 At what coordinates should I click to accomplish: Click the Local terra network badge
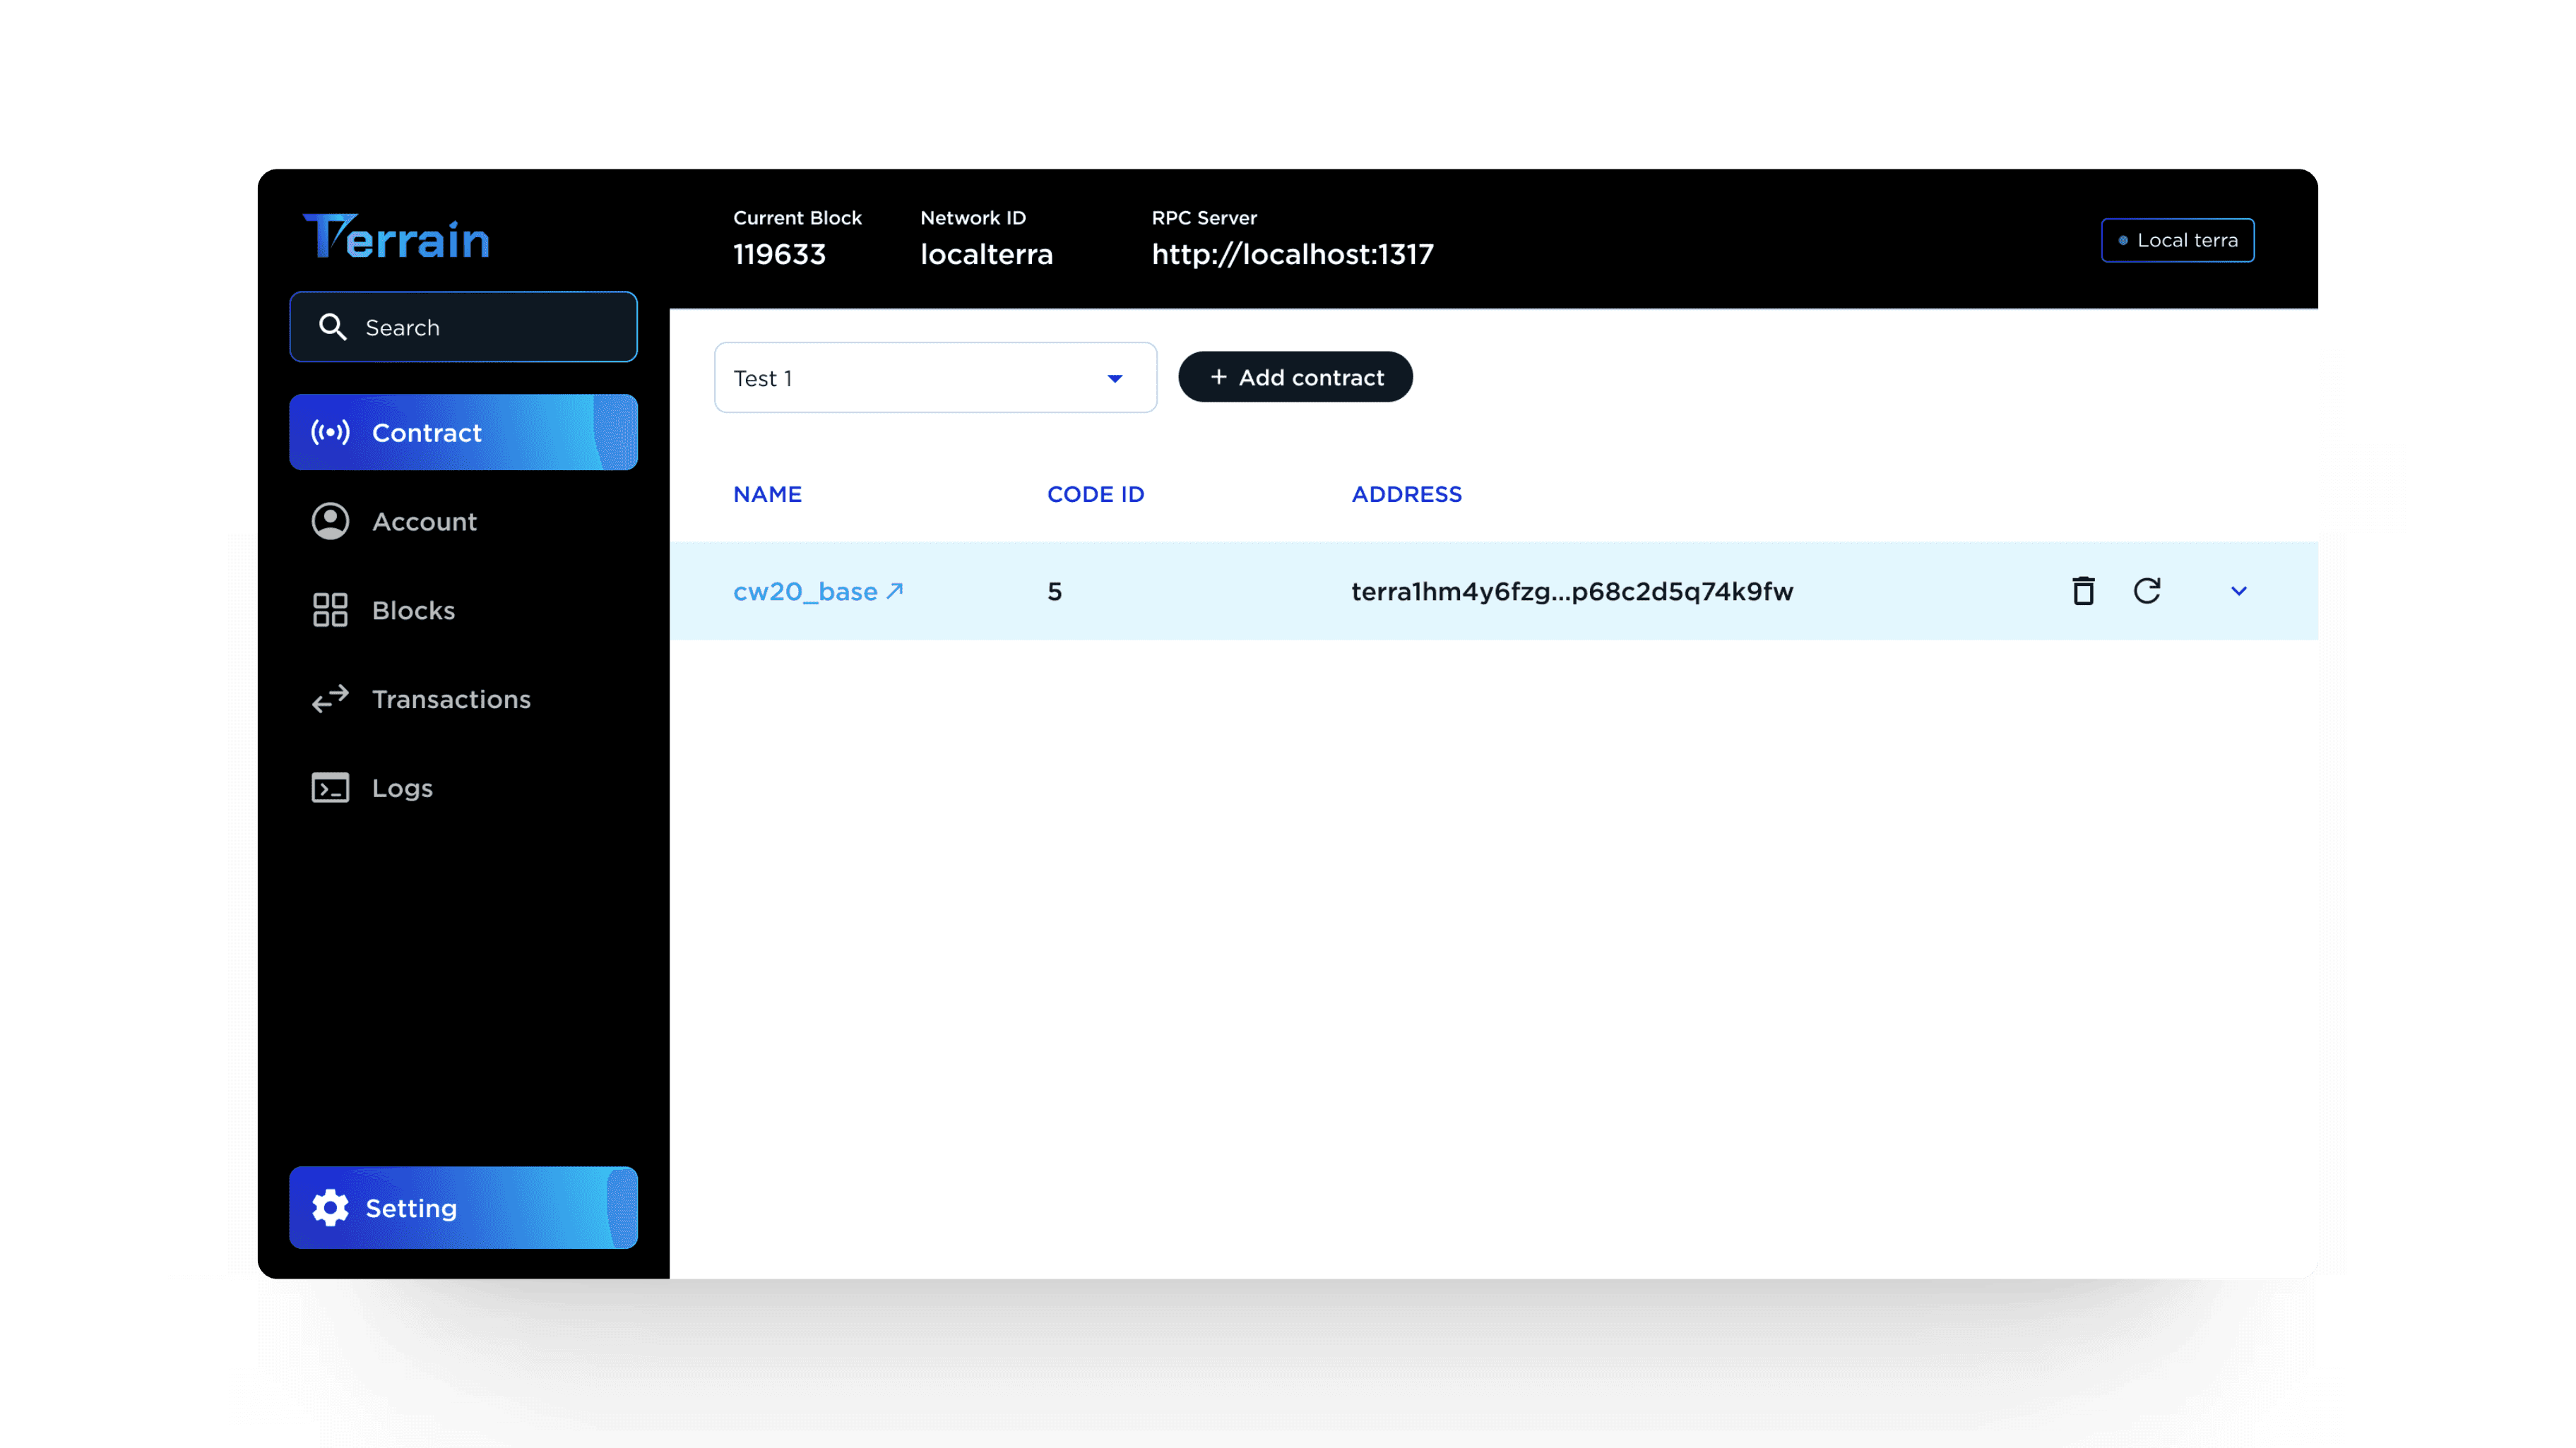click(x=2177, y=240)
